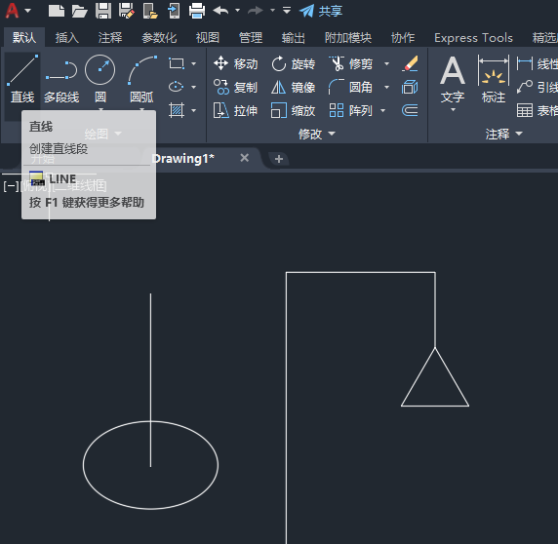Screen dimensions: 558x544
Task: Expand the rectangle tool dropdown arrow
Action: point(193,64)
